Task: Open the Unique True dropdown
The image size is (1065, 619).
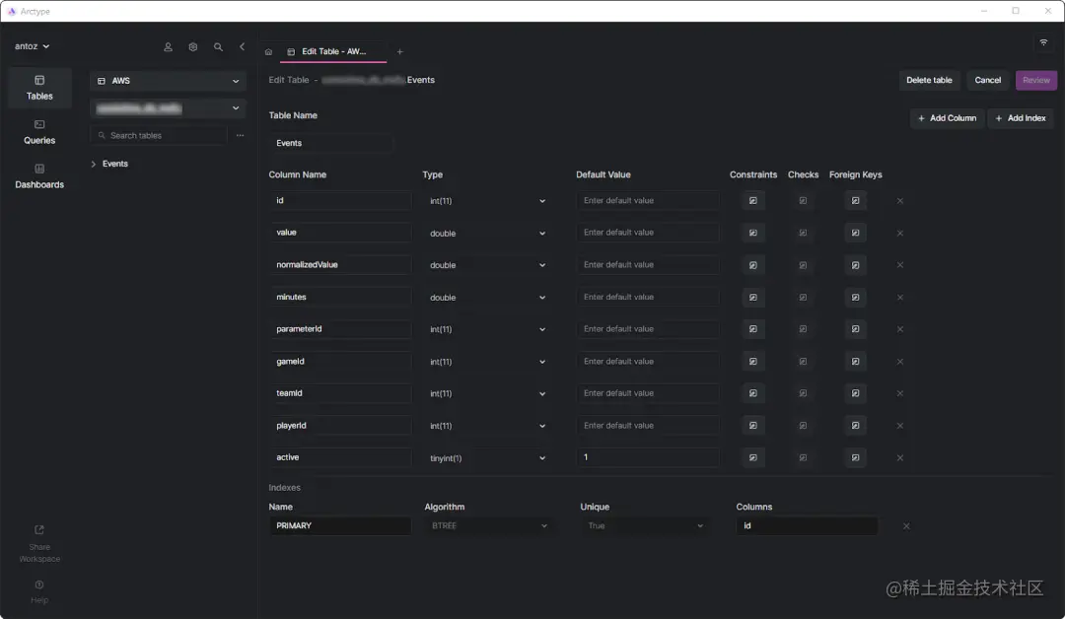Action: pyautogui.click(x=644, y=526)
